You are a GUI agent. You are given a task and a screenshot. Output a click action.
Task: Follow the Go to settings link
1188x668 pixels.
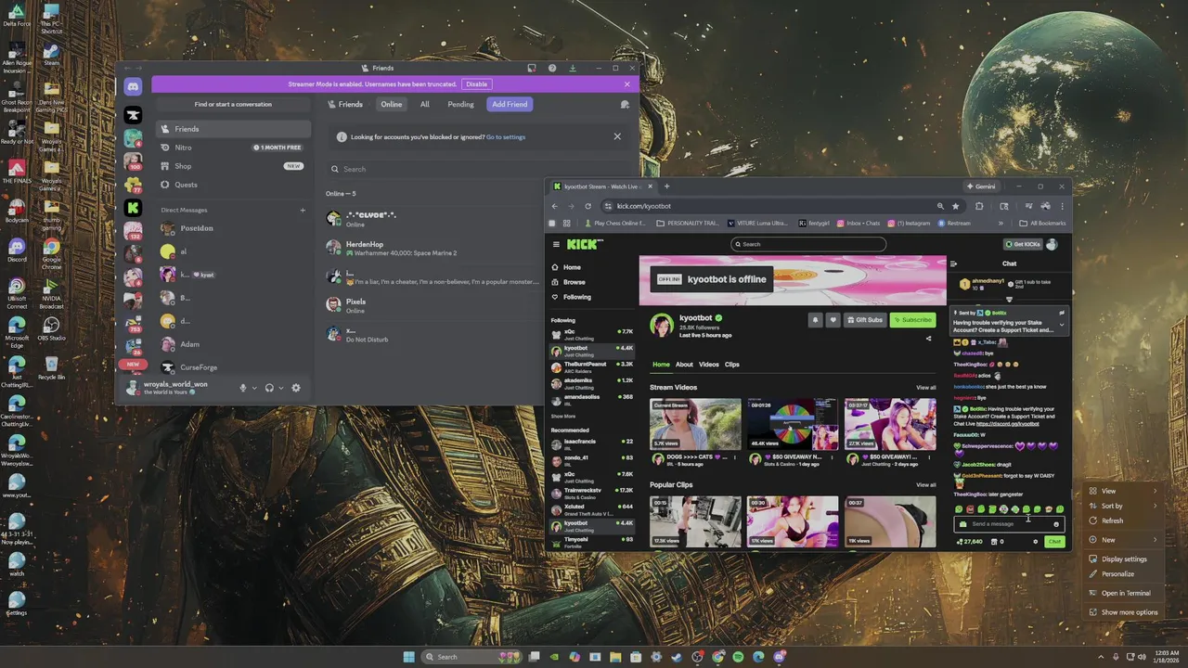coord(506,137)
